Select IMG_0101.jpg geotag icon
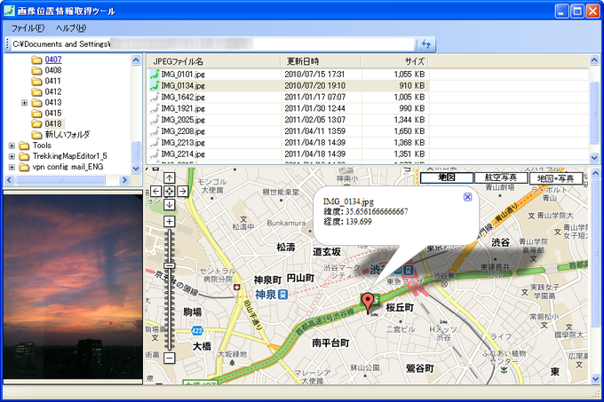604x402 pixels. [x=155, y=75]
